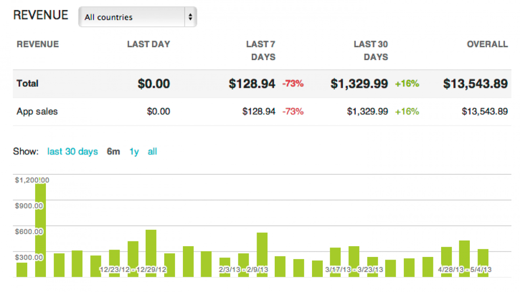This screenshot has height=292, width=520.
Task: Switch chart range to 1y
Action: 134,152
